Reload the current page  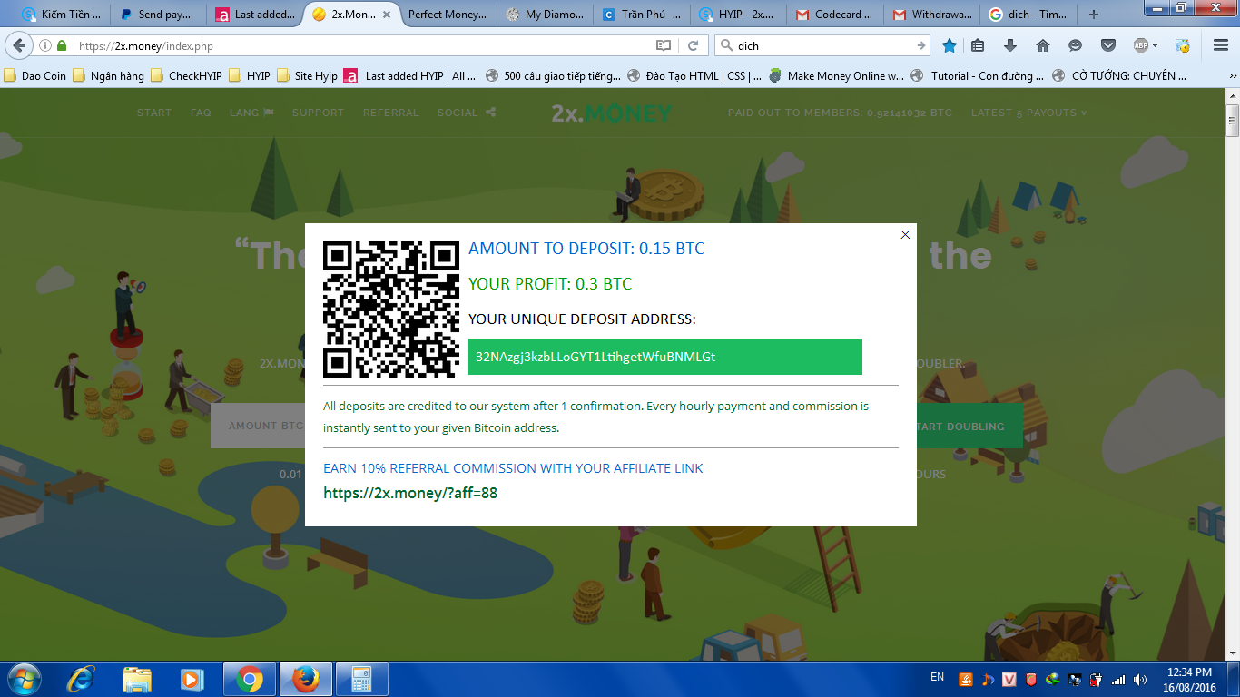[x=693, y=45]
